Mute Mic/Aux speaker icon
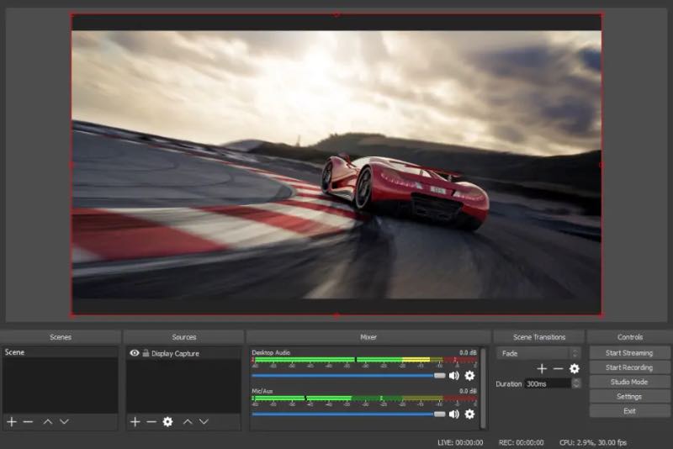The image size is (673, 449). [454, 414]
